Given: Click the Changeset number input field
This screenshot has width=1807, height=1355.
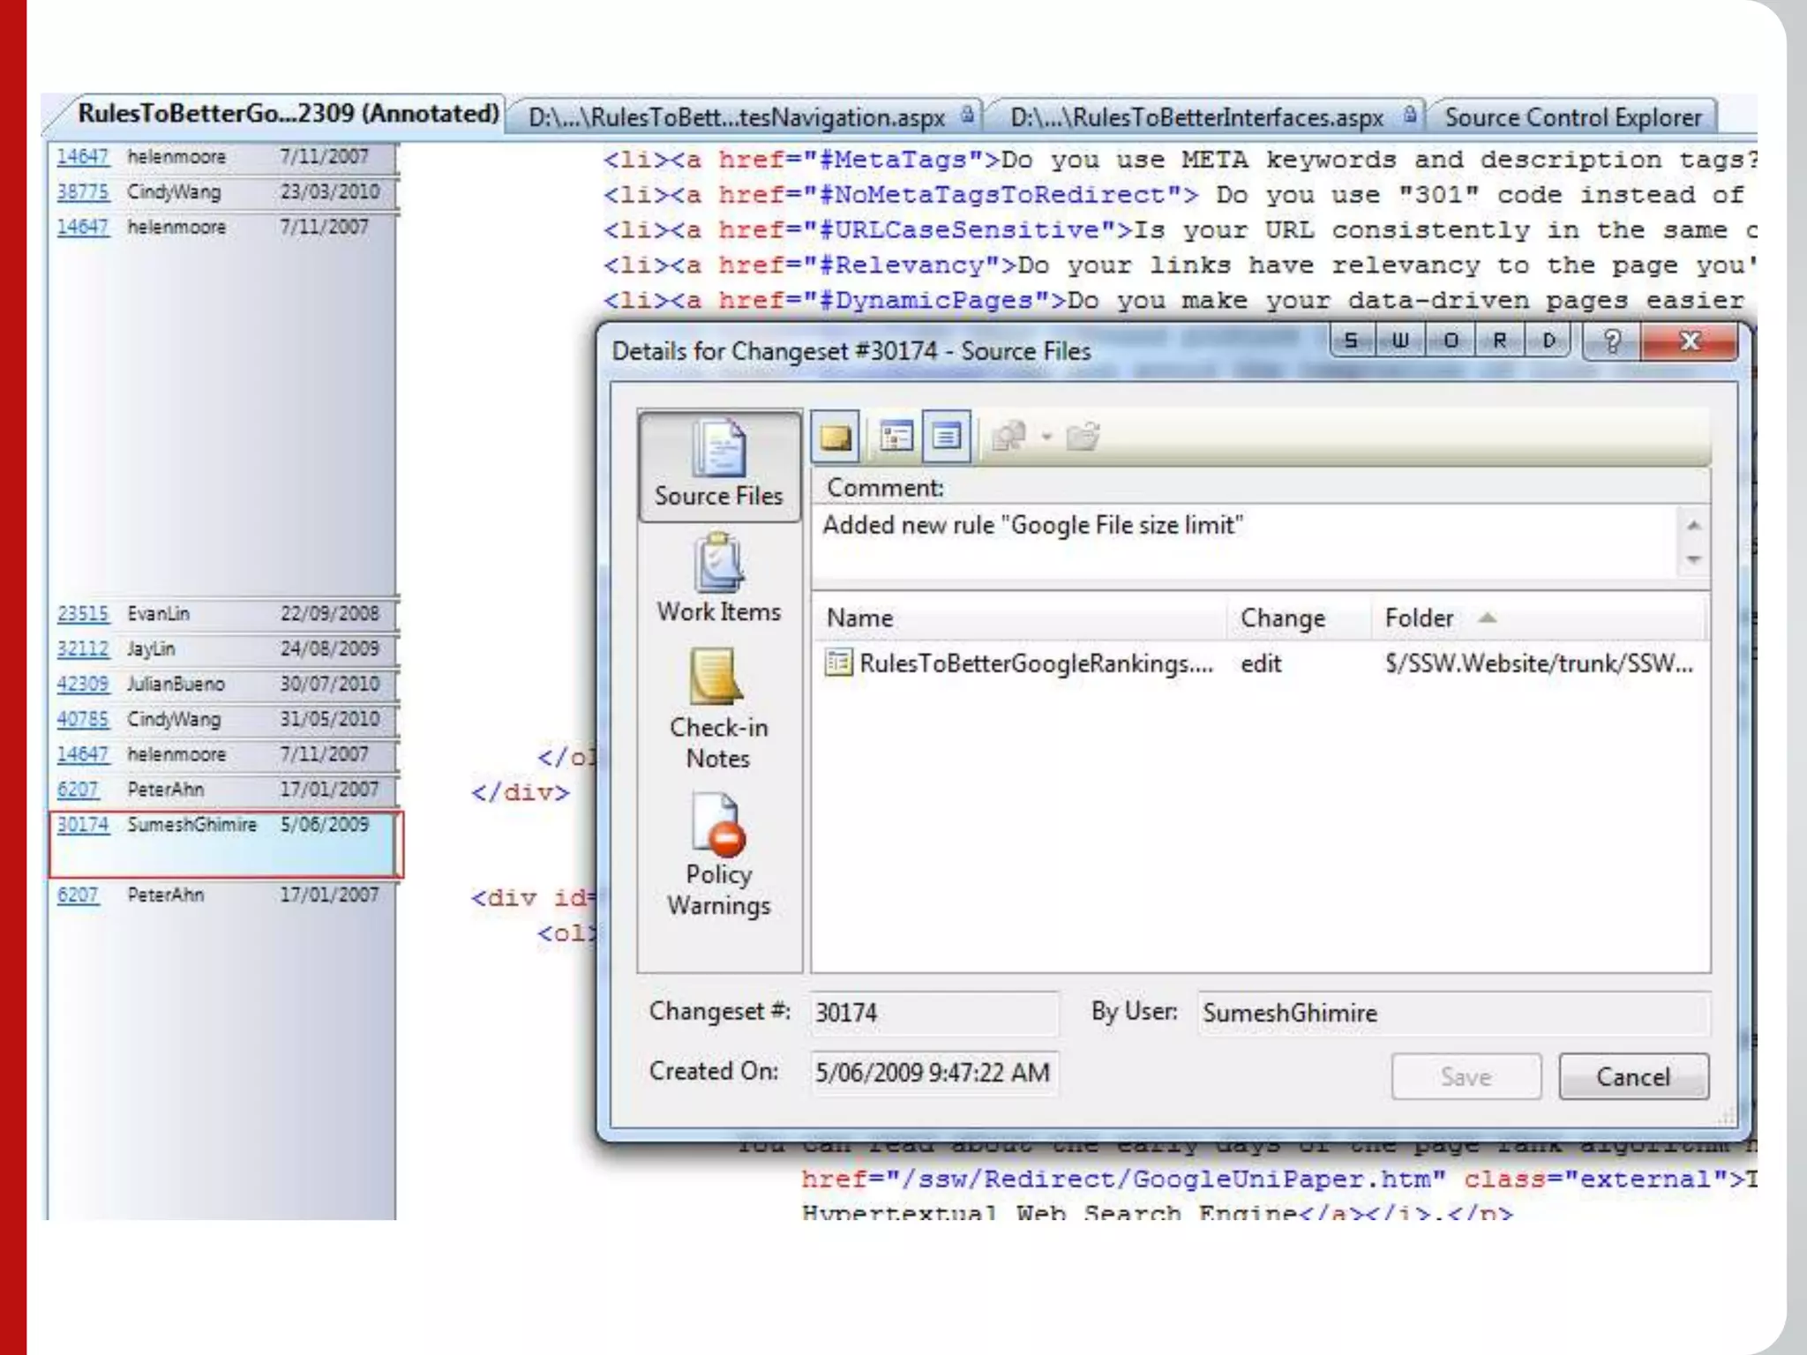Looking at the screenshot, I should point(933,1013).
